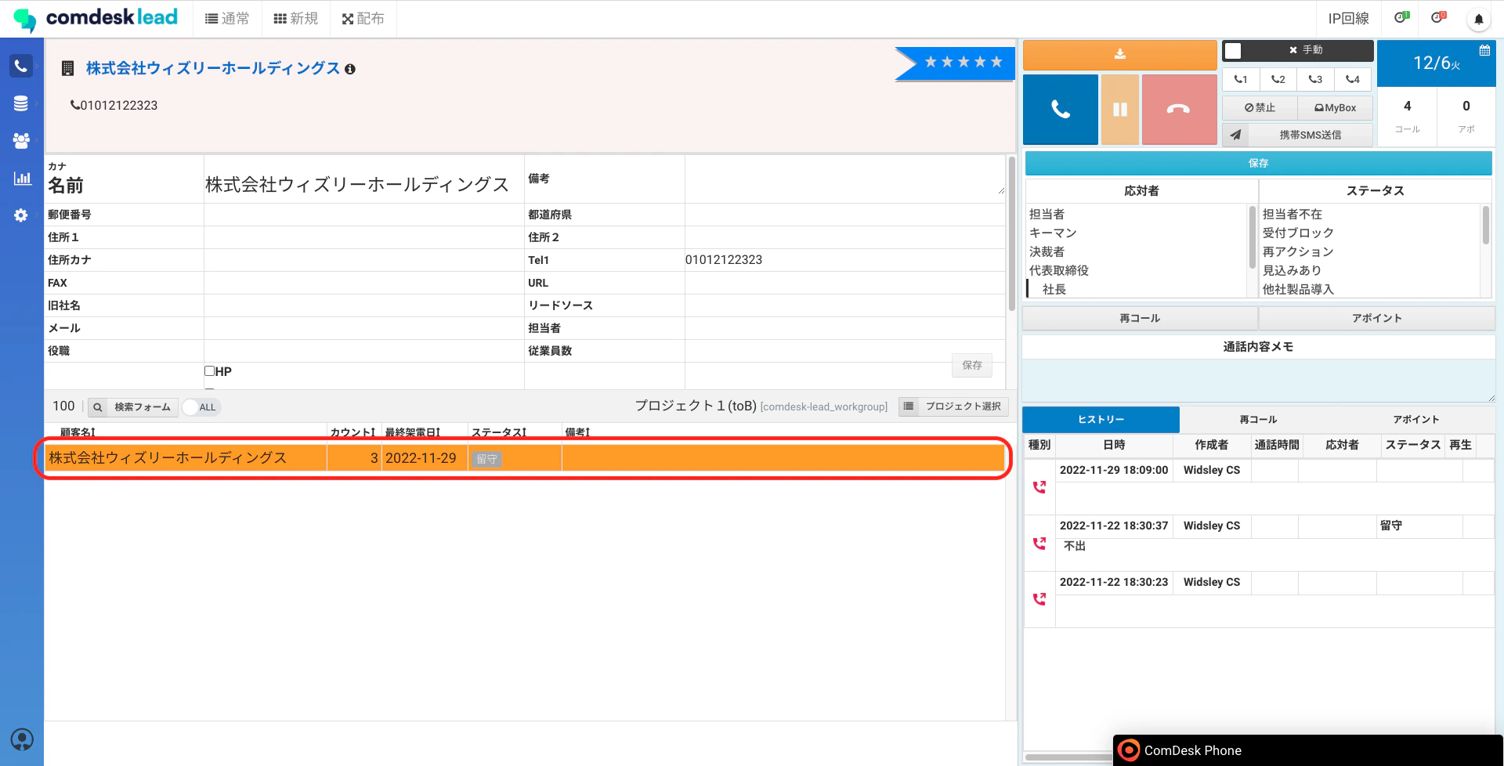Select phone line 1

point(1241,79)
